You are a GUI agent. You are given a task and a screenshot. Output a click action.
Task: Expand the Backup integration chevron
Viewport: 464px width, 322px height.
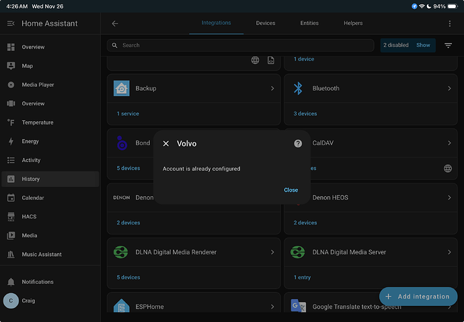(x=272, y=88)
